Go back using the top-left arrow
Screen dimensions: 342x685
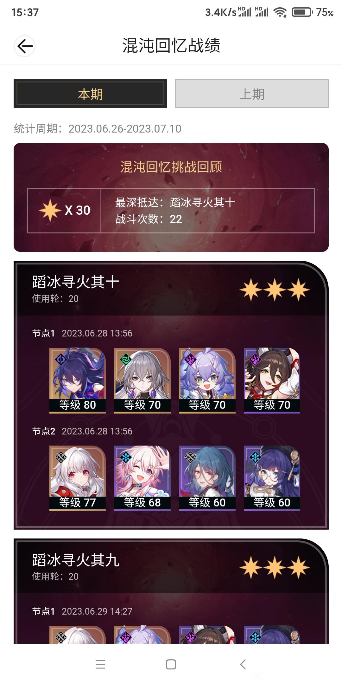coord(24,46)
